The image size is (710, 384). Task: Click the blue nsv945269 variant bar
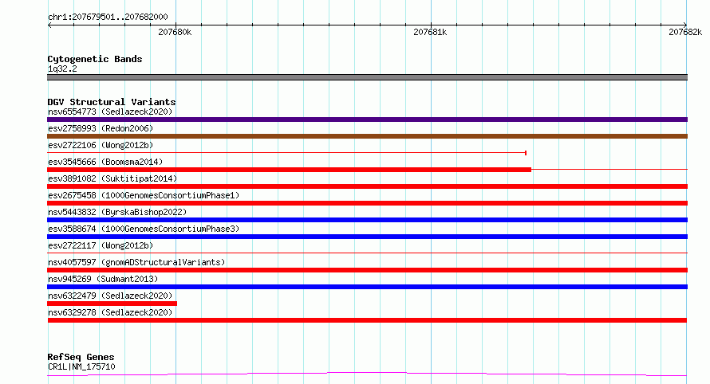367,287
